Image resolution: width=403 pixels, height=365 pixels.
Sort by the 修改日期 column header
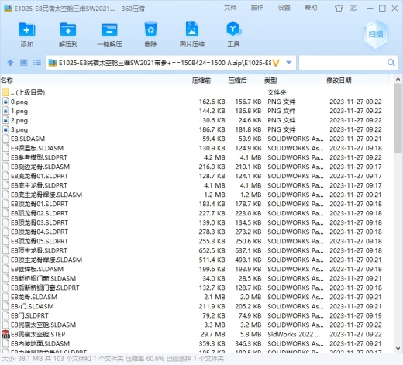pyautogui.click(x=339, y=81)
